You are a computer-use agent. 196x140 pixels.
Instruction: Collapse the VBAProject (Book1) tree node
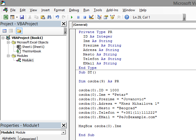(3, 38)
